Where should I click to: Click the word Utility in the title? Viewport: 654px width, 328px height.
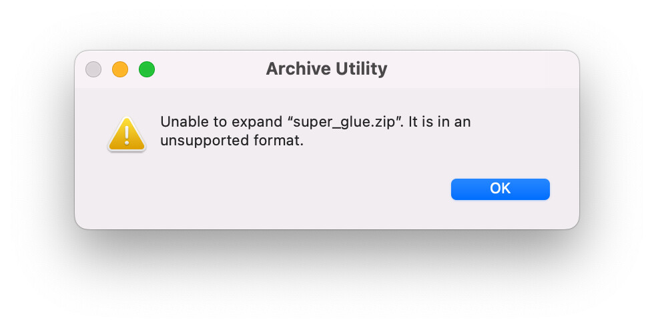(x=361, y=69)
